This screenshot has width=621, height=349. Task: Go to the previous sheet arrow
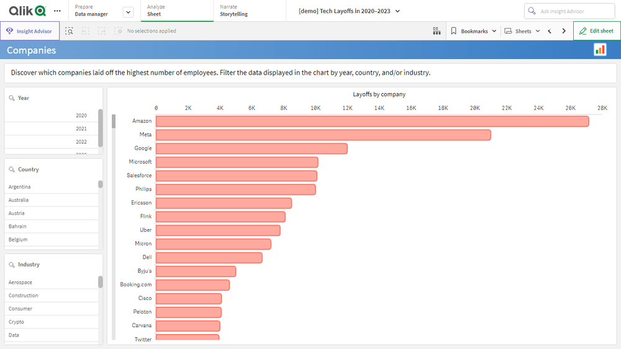point(550,31)
